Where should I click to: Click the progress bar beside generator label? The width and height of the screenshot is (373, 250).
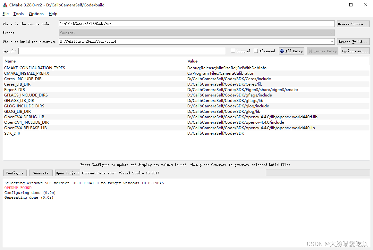[318, 173]
